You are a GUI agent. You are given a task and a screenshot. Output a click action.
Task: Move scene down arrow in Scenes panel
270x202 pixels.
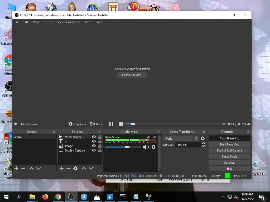(38, 168)
